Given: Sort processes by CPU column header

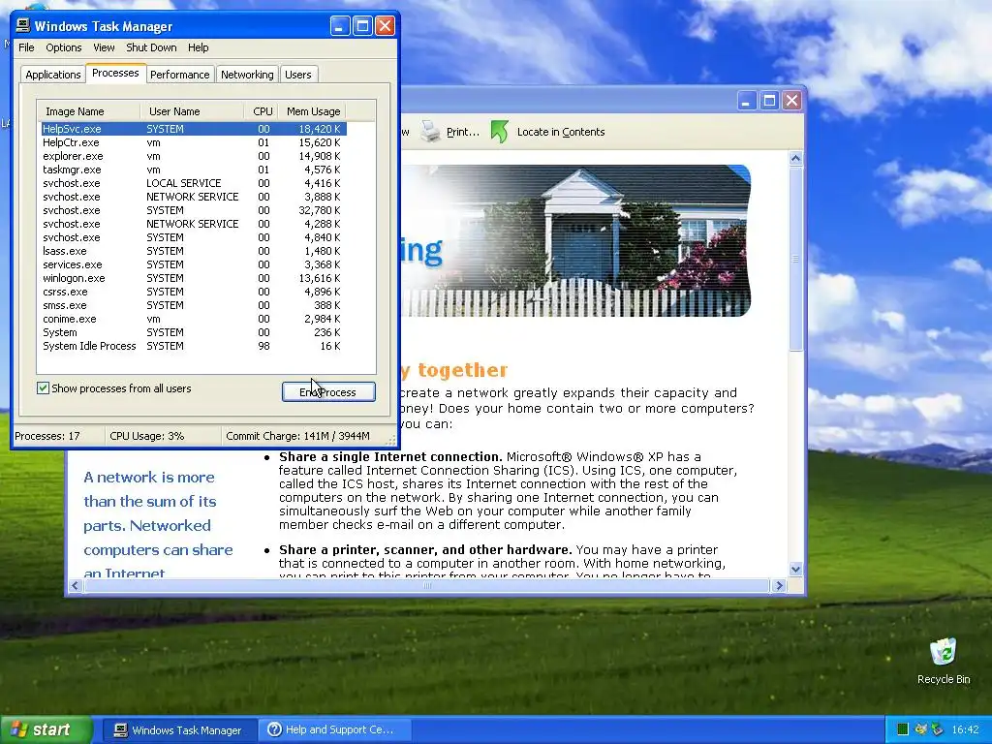Looking at the screenshot, I should (262, 111).
